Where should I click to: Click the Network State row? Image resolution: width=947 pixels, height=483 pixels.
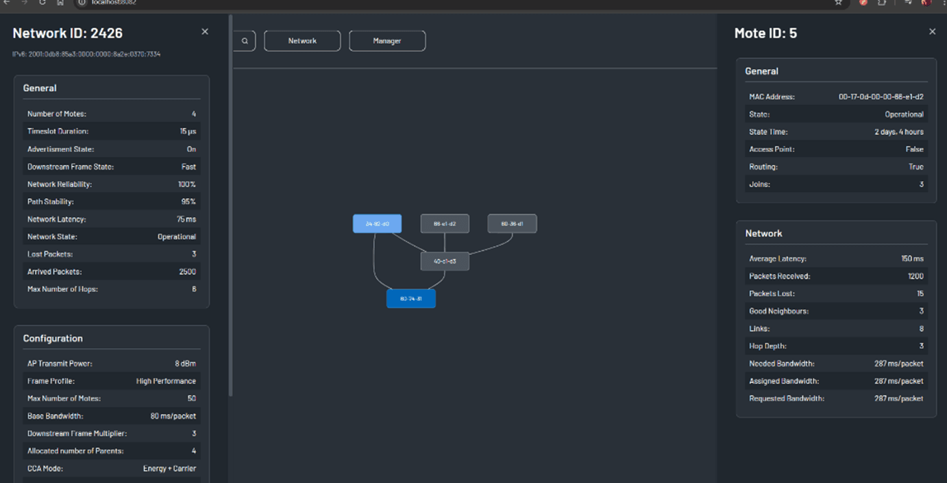point(112,237)
